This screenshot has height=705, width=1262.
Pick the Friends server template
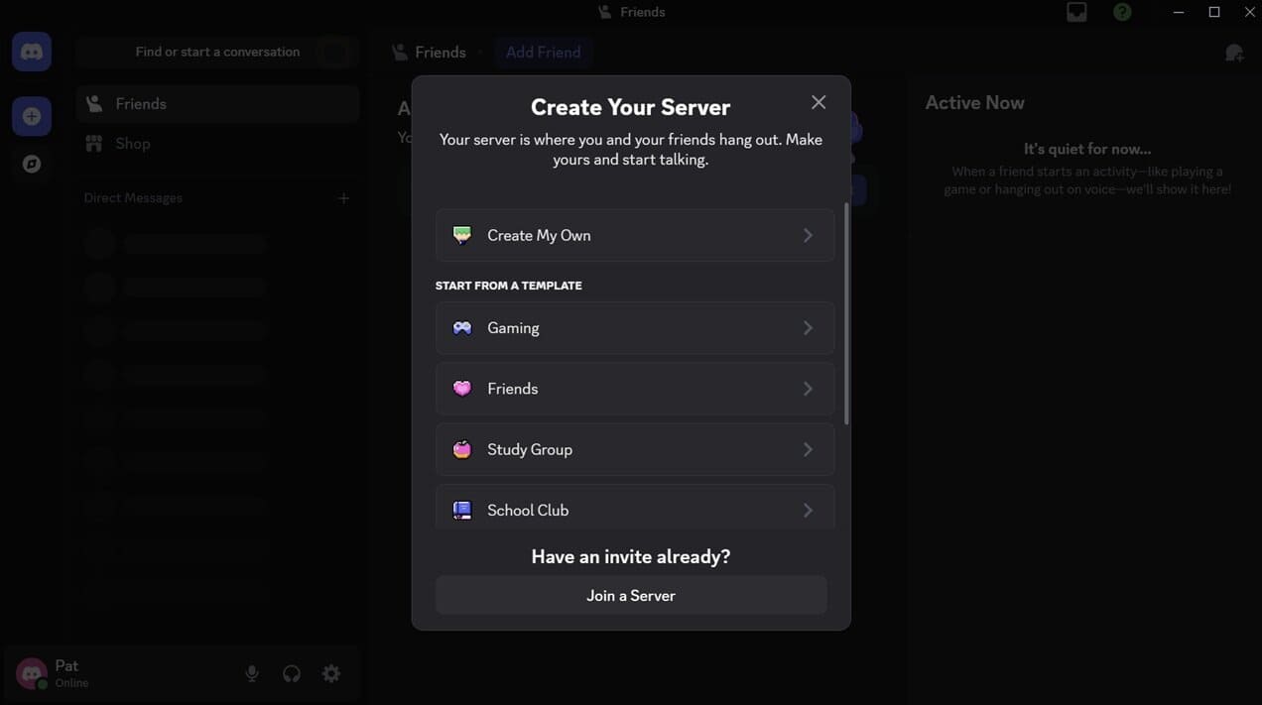coord(634,389)
